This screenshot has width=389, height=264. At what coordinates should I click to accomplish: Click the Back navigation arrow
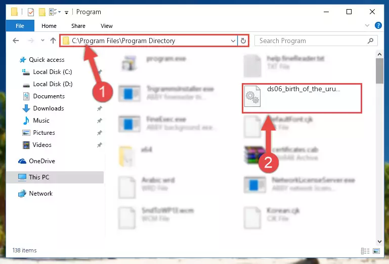(x=16, y=41)
